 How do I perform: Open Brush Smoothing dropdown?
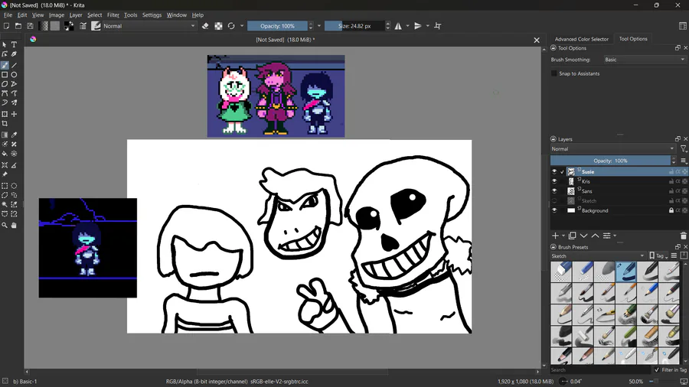pos(644,60)
